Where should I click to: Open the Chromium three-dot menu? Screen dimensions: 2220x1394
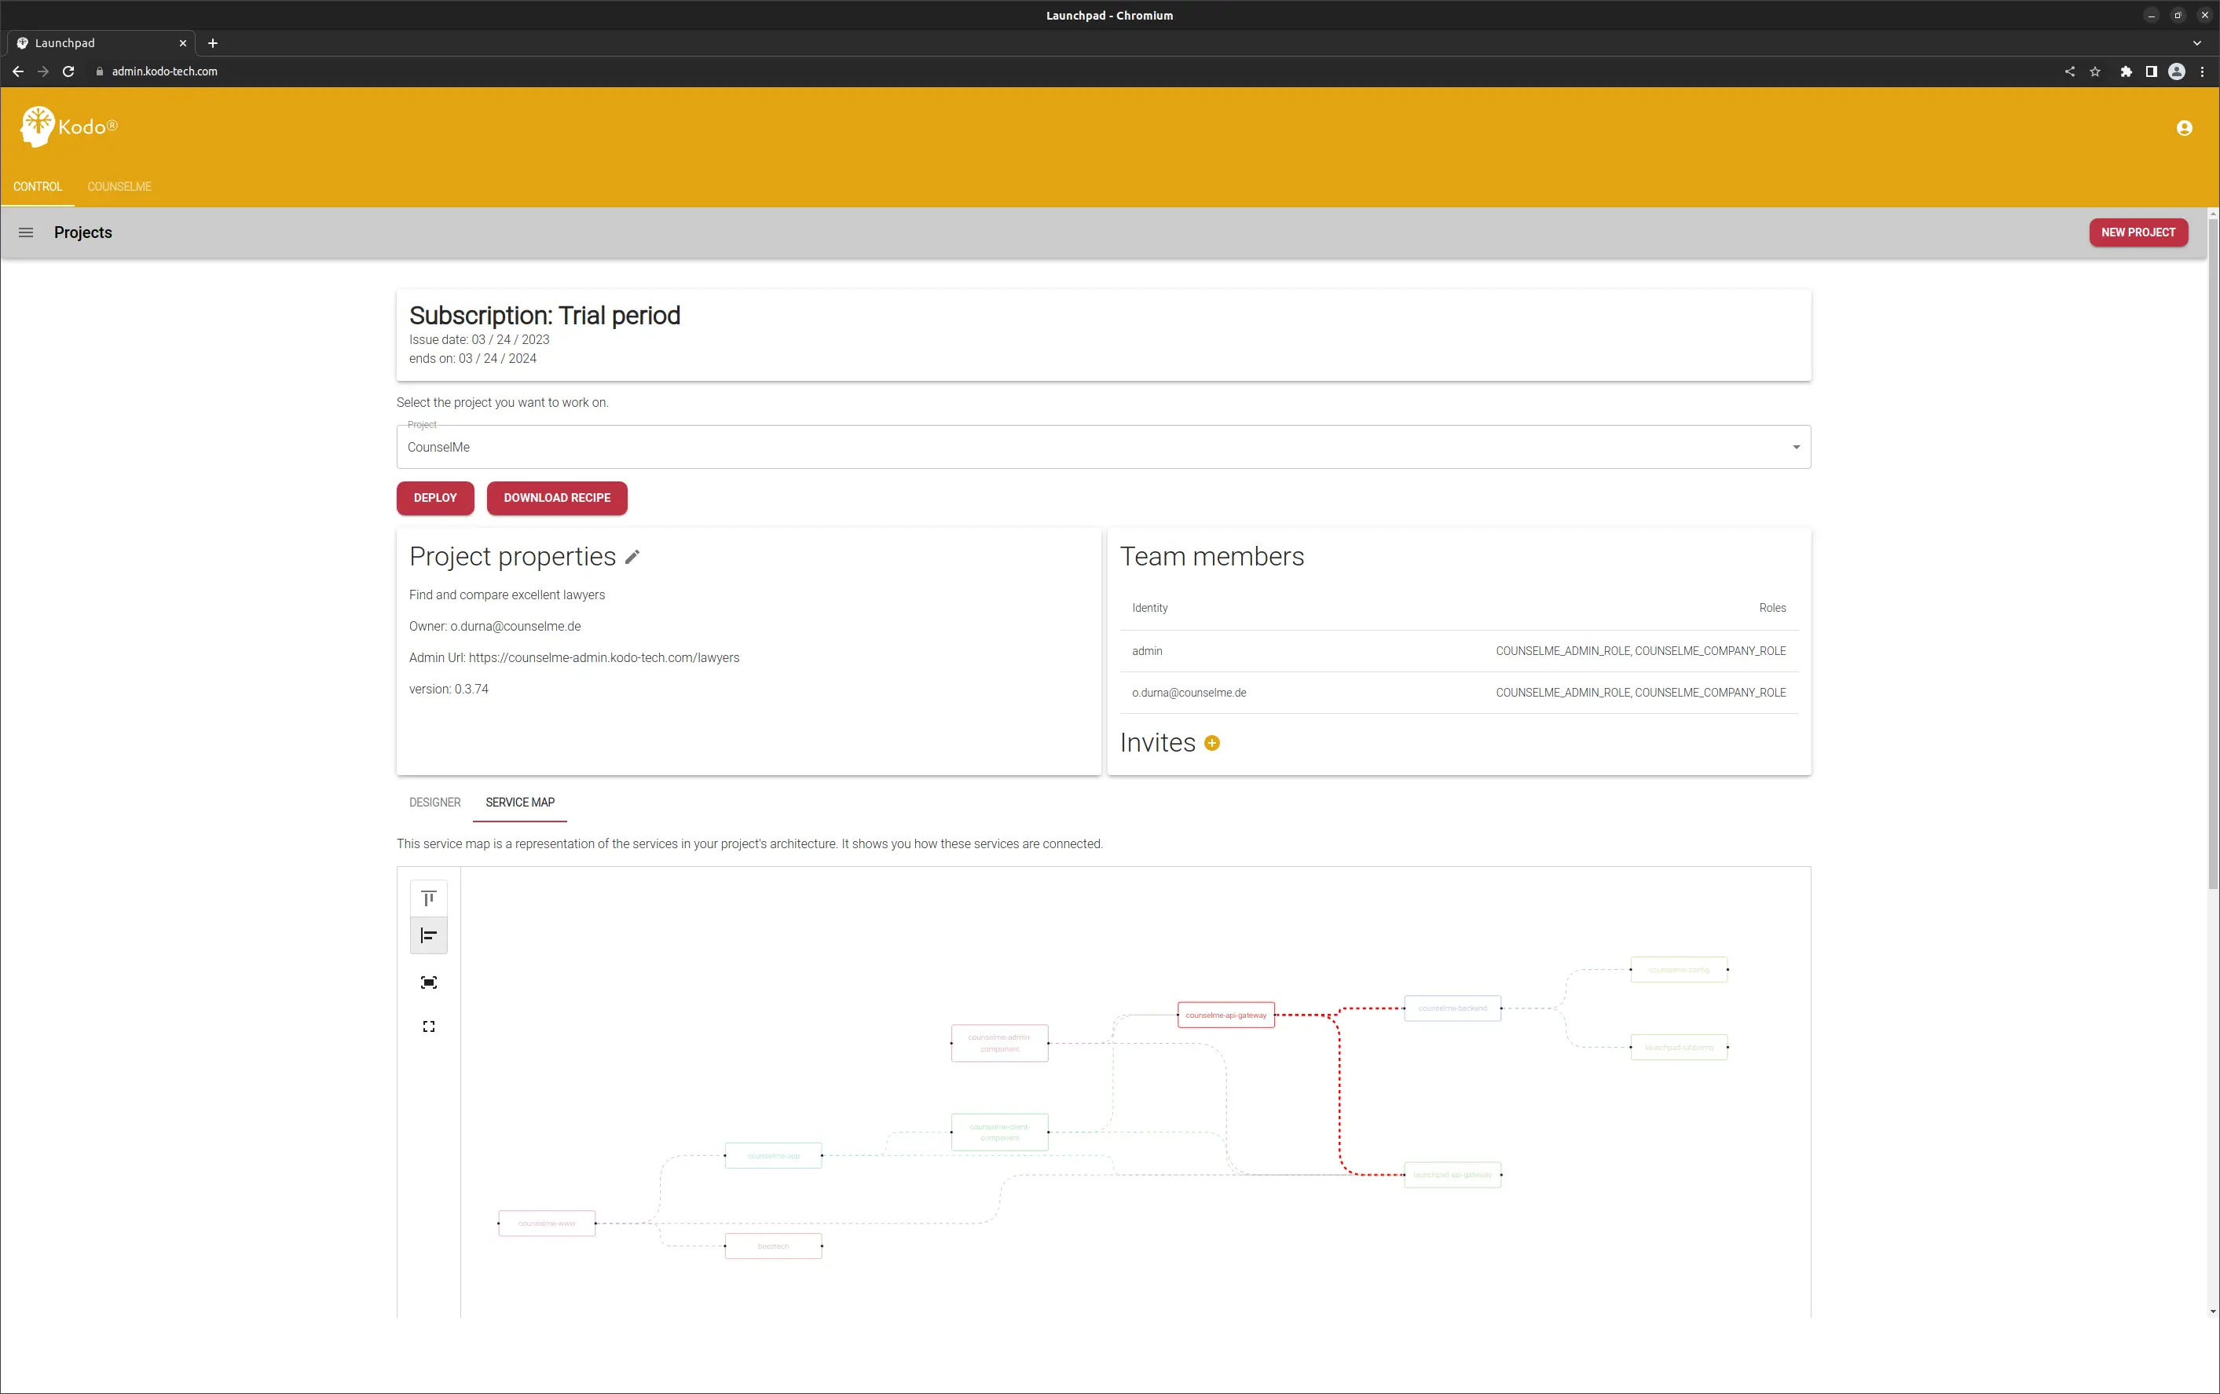(x=2203, y=71)
